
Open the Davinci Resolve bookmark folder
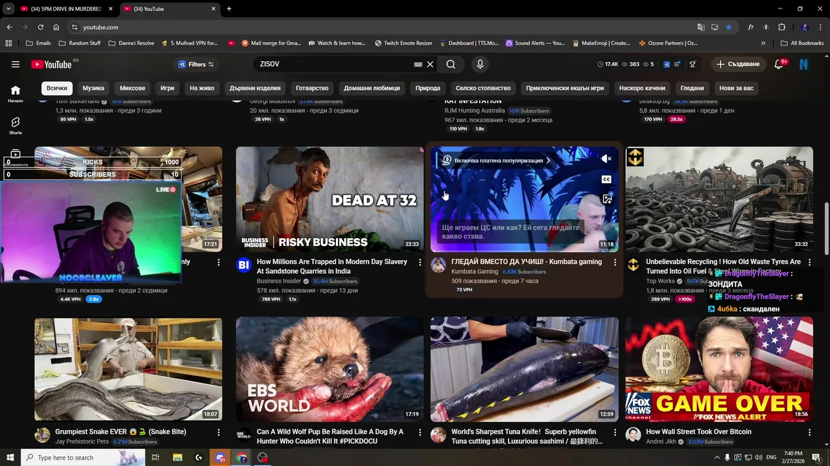pyautogui.click(x=132, y=43)
